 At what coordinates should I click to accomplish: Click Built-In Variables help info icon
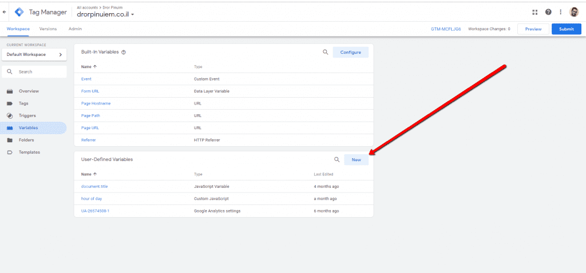click(124, 52)
